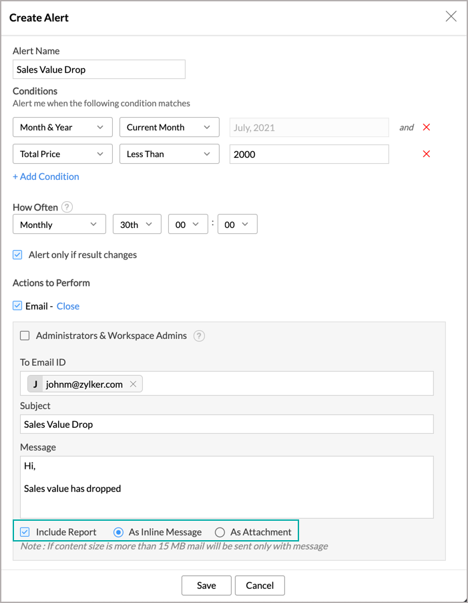Close the Create Alert dialog with X icon
The image size is (468, 603).
[x=451, y=17]
